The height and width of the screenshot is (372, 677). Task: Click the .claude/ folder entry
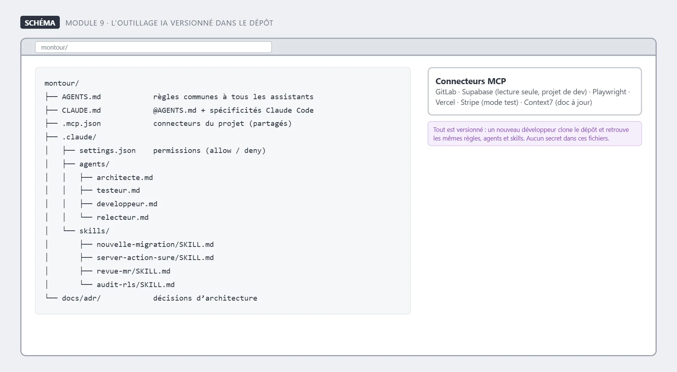tap(79, 137)
